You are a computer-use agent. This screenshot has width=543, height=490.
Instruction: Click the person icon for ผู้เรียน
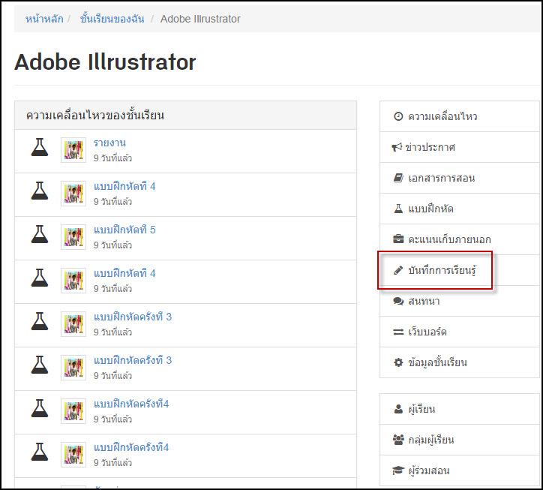click(x=398, y=409)
